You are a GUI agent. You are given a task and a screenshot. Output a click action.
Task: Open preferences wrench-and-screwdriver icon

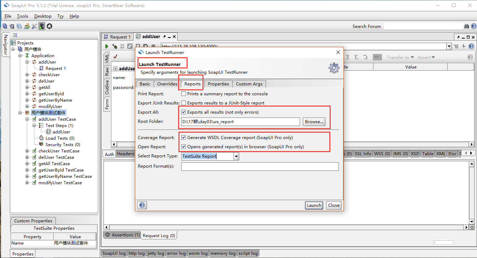34,26
